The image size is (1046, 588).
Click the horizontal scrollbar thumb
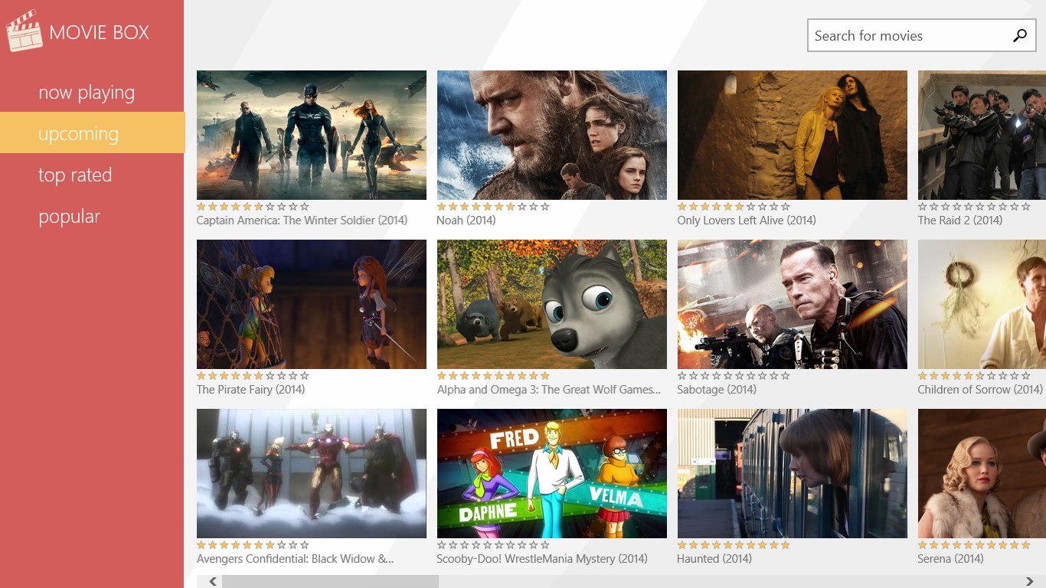coord(330,582)
